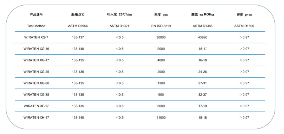Click the 1300 viscosity value

click(161, 83)
